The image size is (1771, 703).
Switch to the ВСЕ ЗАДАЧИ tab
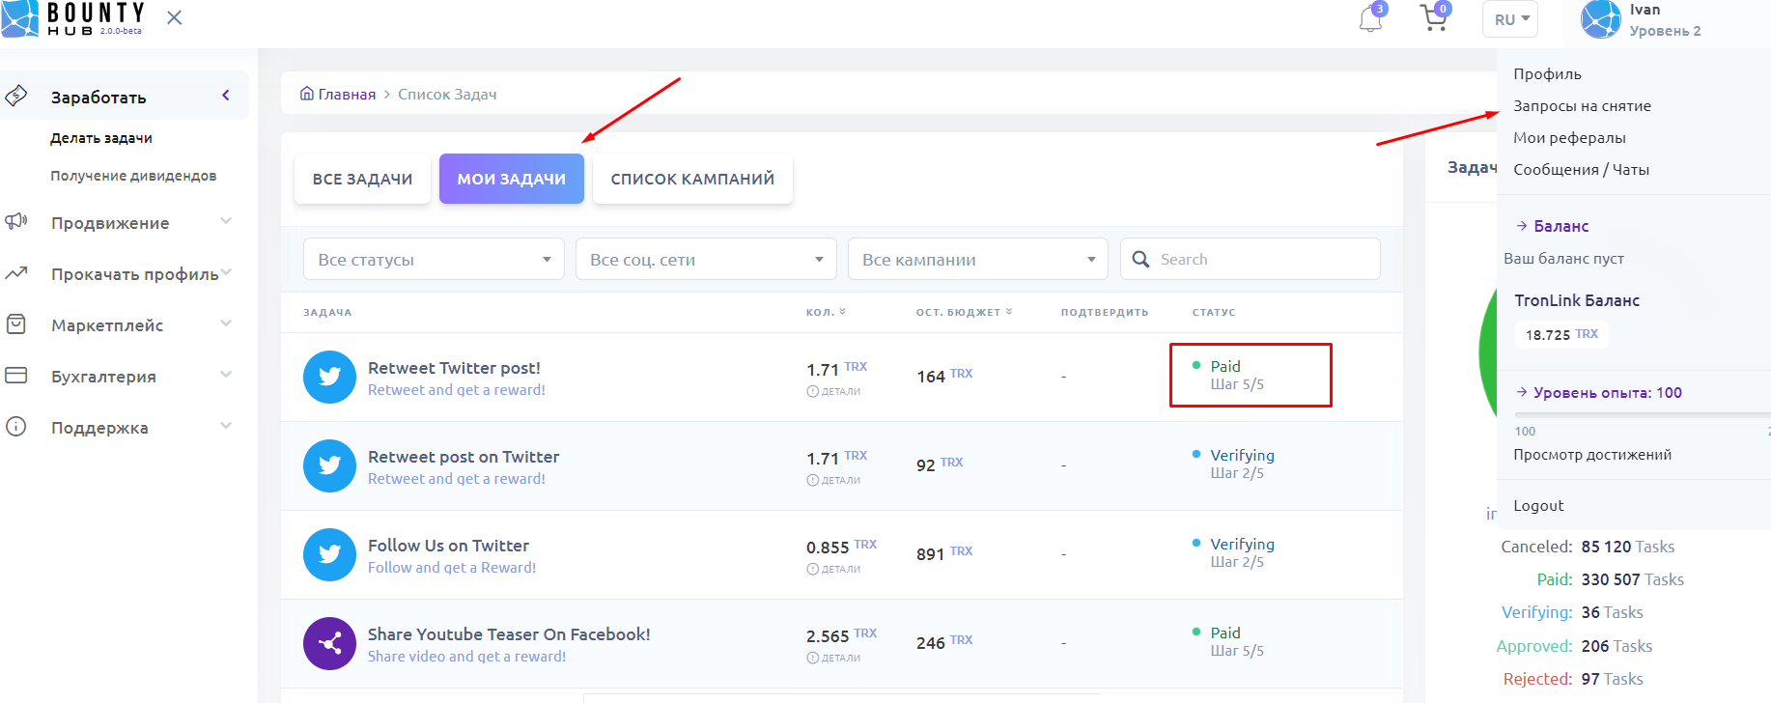[362, 179]
